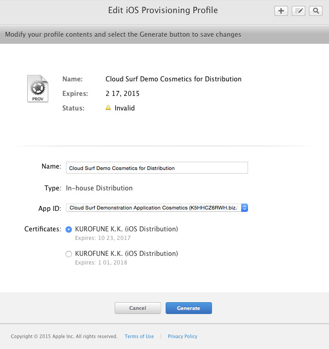
Task: Click 'Expires: 1 01, 2018' text
Action: pos(101,263)
